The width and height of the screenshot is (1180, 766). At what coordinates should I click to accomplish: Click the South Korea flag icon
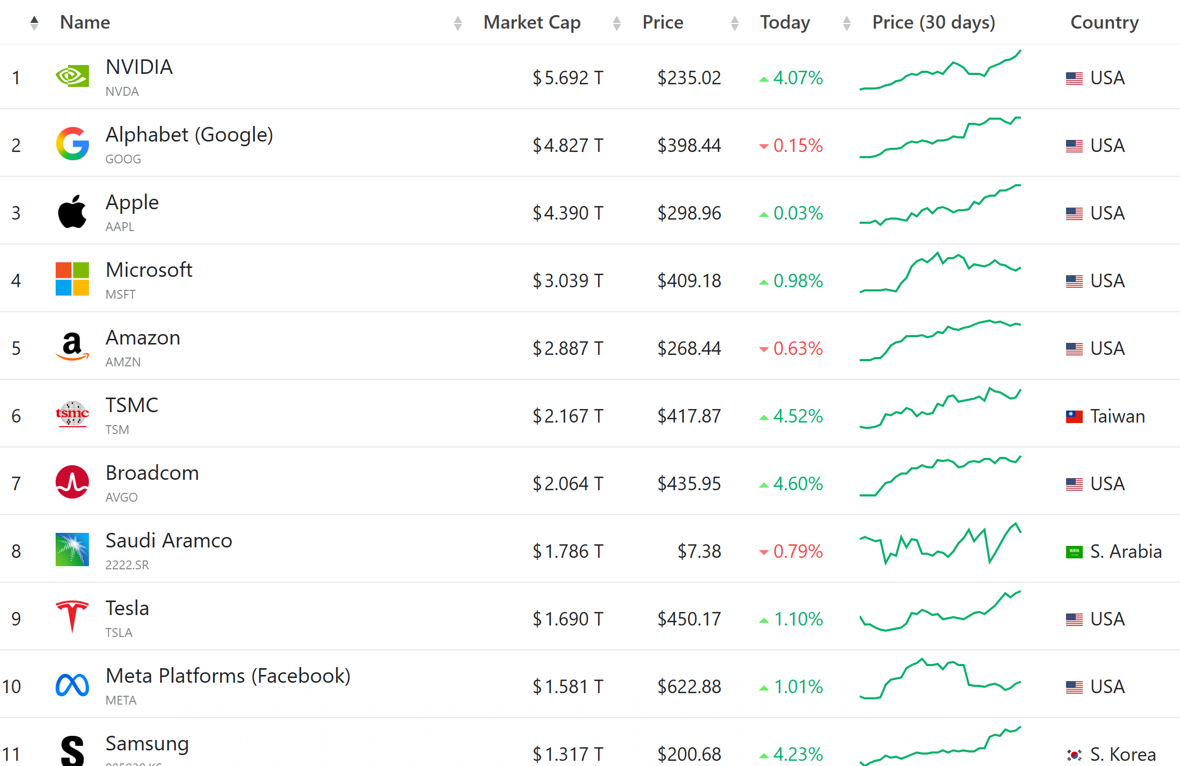pos(1074,755)
